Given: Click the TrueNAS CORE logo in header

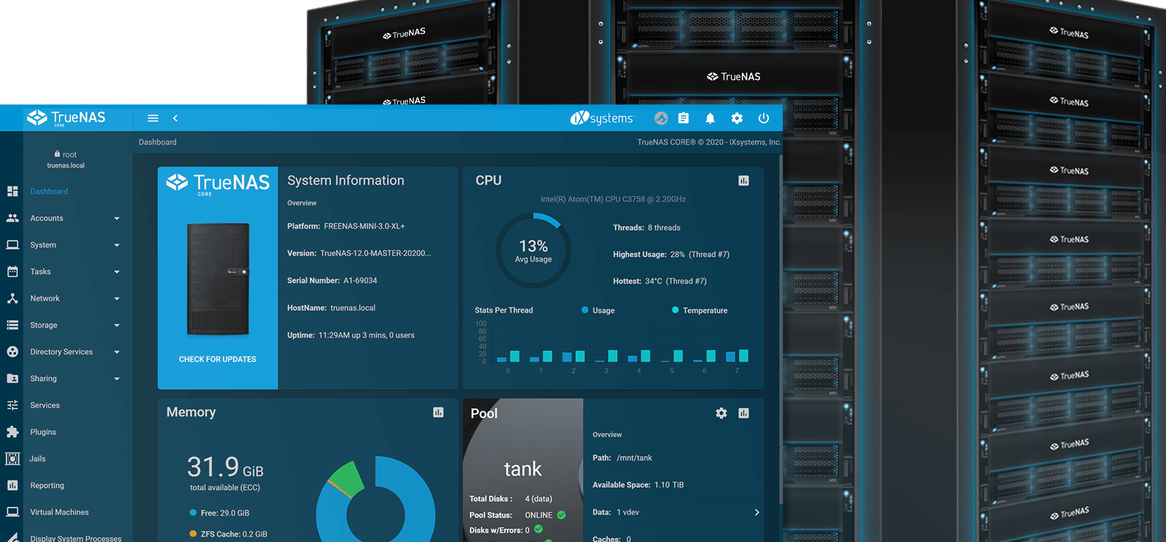Looking at the screenshot, I should (66, 118).
